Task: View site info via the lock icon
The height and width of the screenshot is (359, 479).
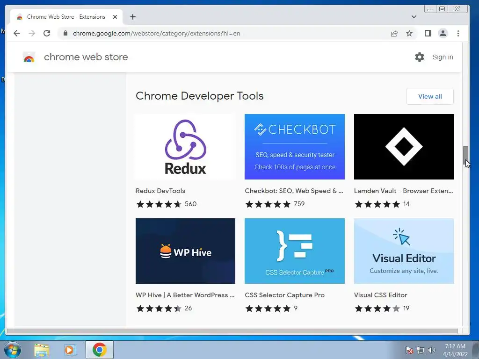Action: (65, 33)
